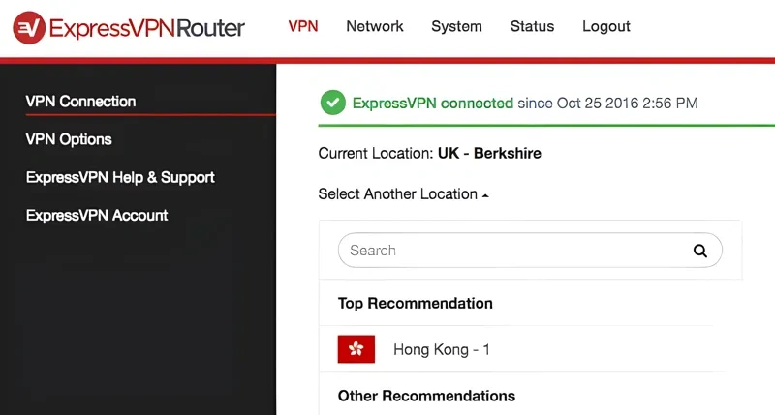Click the Top Recommendation heading
Image resolution: width=775 pixels, height=415 pixels.
coord(416,303)
